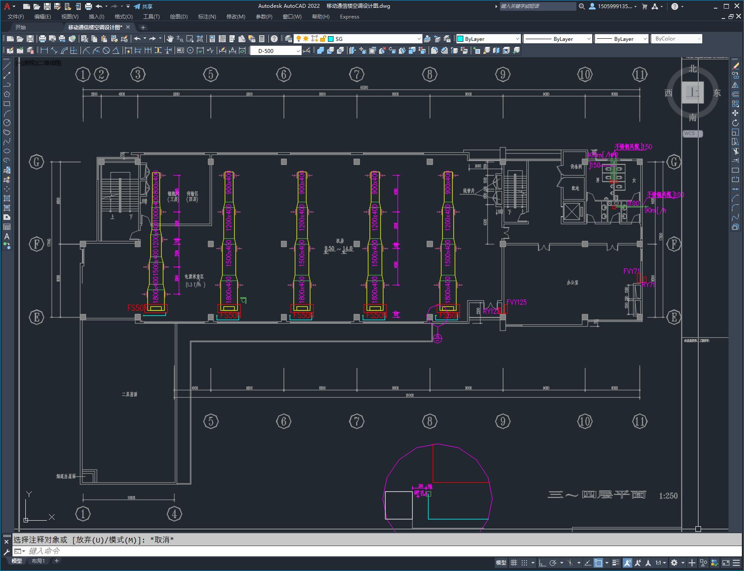Select the Hatch tool
The width and height of the screenshot is (744, 571).
7,198
